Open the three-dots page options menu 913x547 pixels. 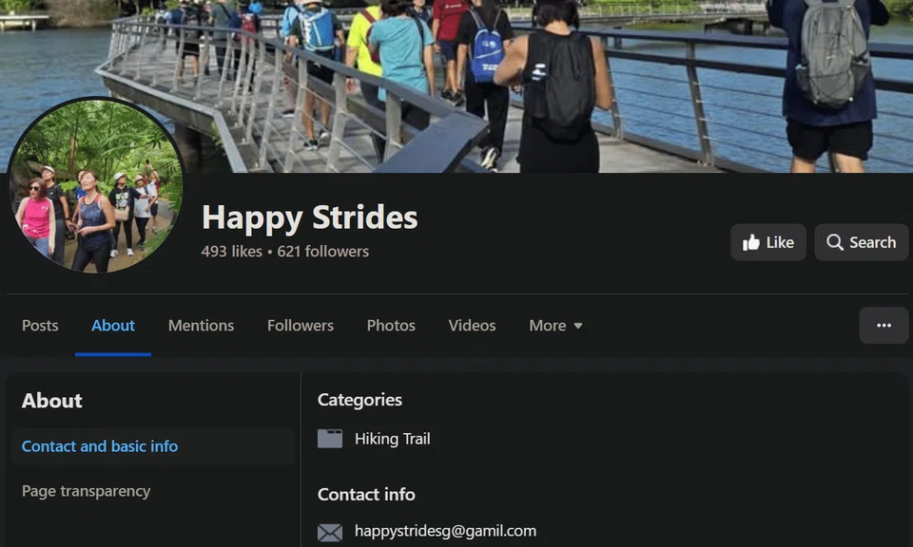point(884,326)
